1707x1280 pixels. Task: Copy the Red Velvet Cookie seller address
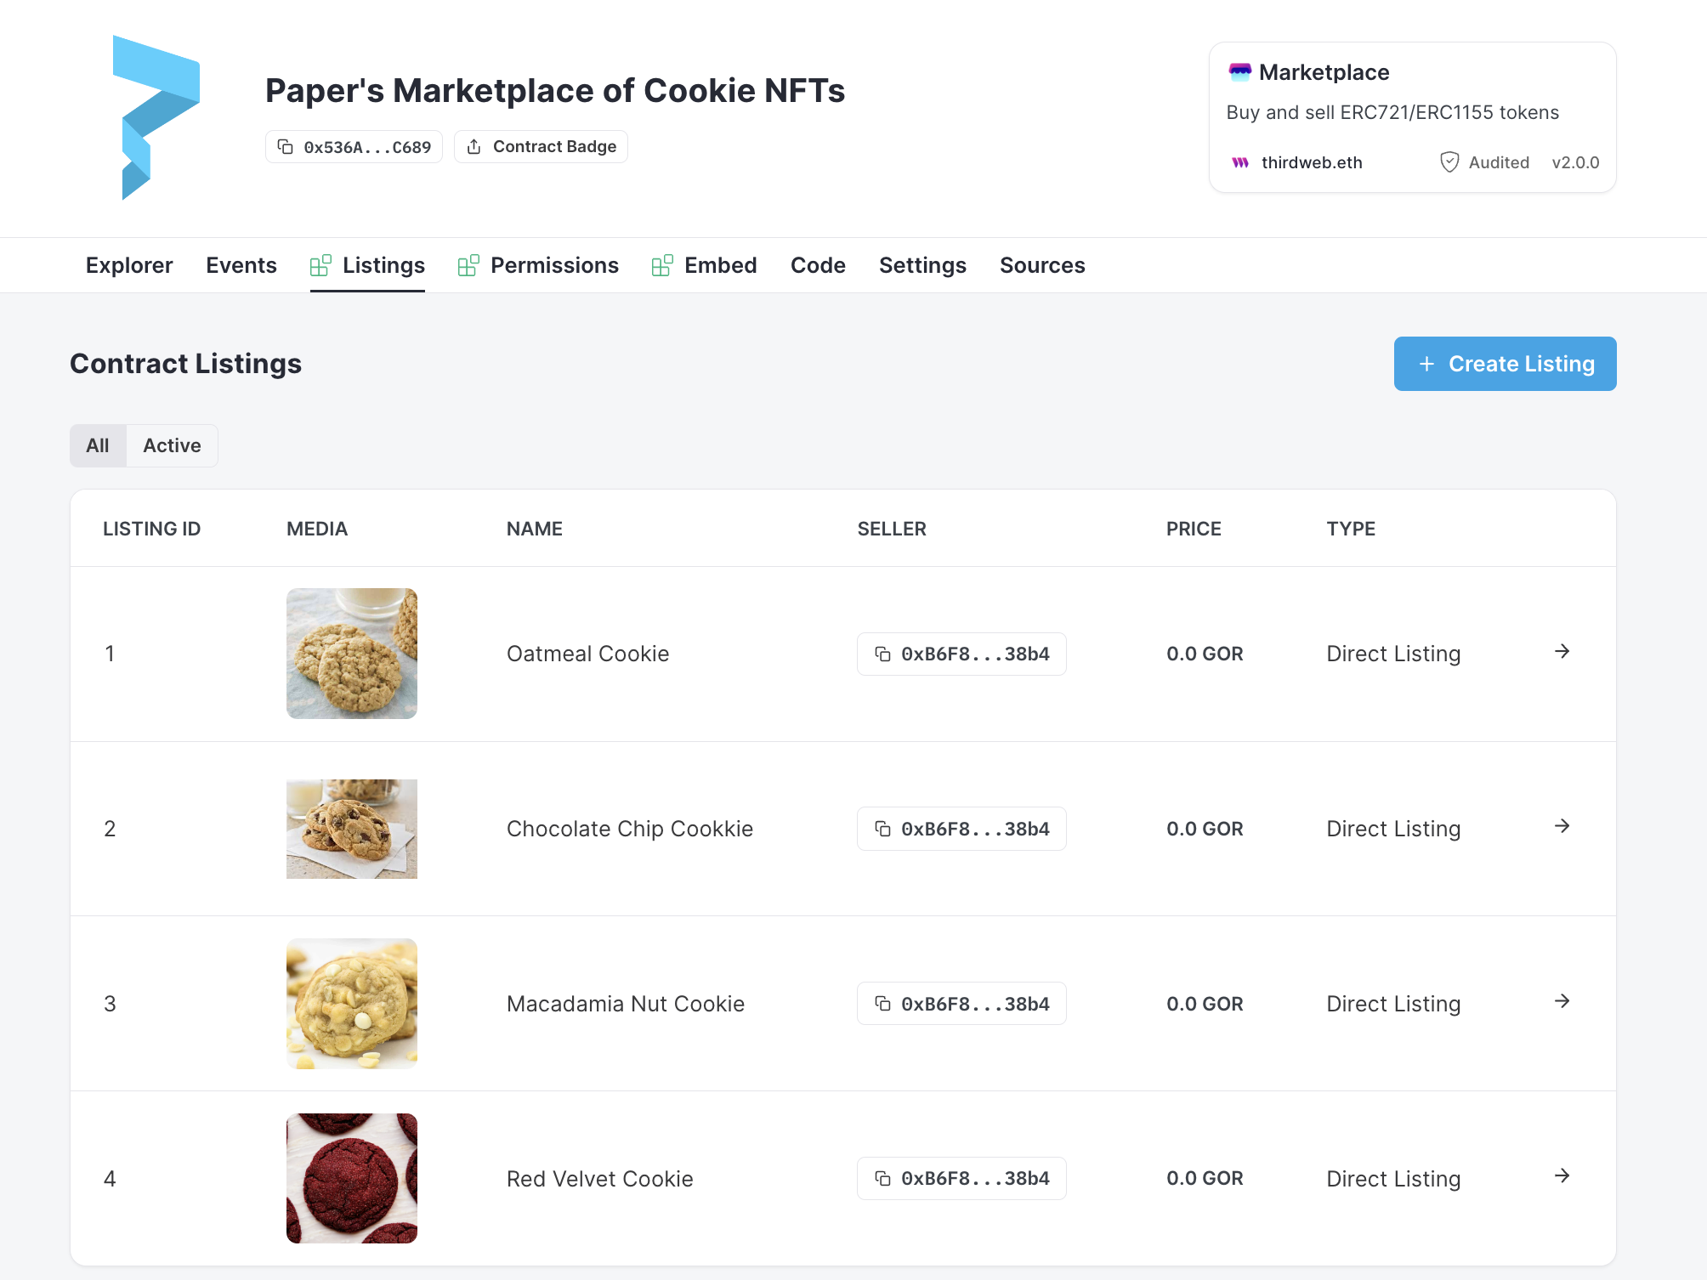[x=882, y=1178]
